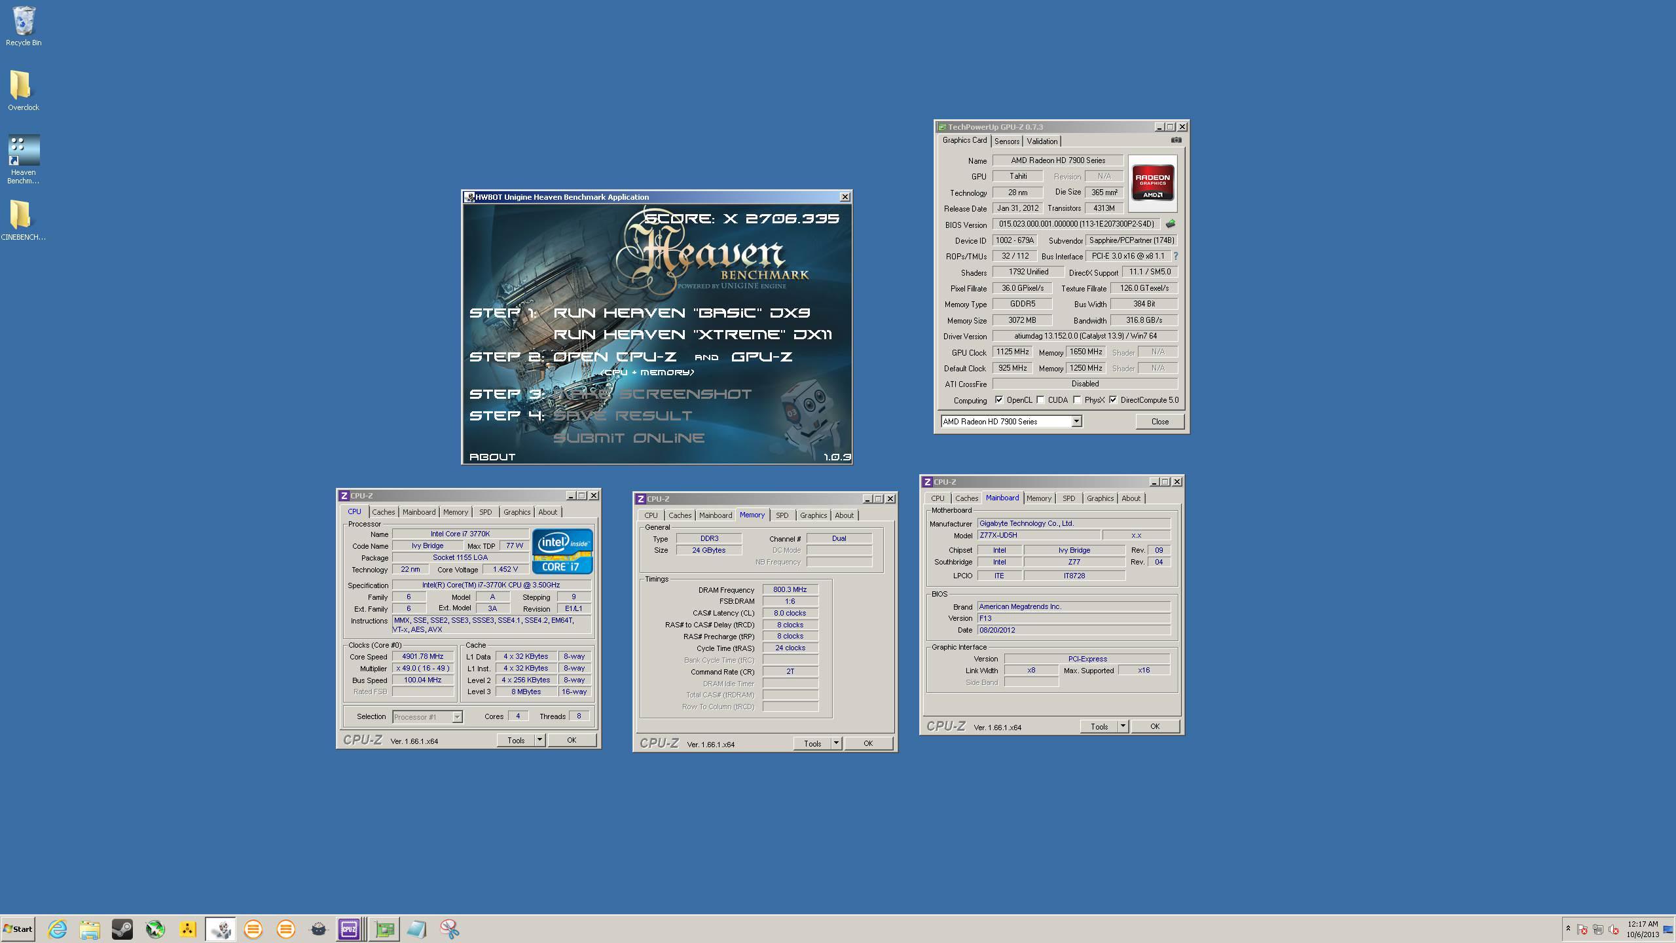The height and width of the screenshot is (943, 1676).
Task: Click OK in the CPU-Z Memory window
Action: pyautogui.click(x=868, y=743)
